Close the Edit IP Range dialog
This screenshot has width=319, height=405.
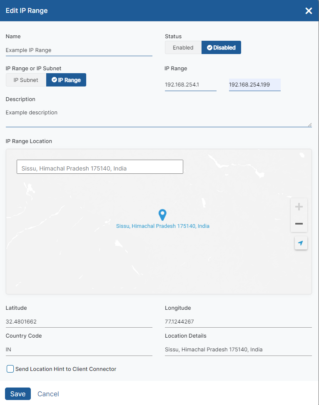point(309,11)
